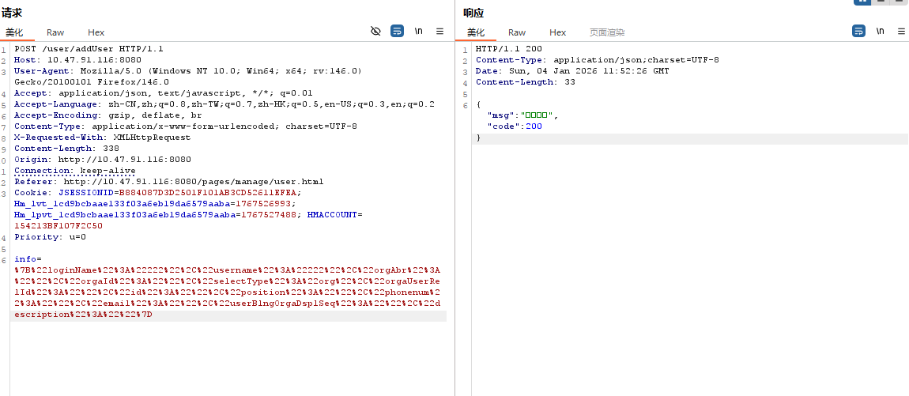Open request panel hamburger options menu
The width and height of the screenshot is (909, 396).
[439, 31]
